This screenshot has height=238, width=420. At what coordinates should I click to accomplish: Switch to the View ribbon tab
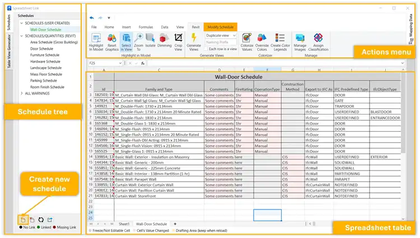(180, 27)
